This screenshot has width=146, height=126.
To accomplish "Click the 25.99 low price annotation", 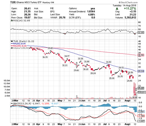I will (x=112, y=78).
